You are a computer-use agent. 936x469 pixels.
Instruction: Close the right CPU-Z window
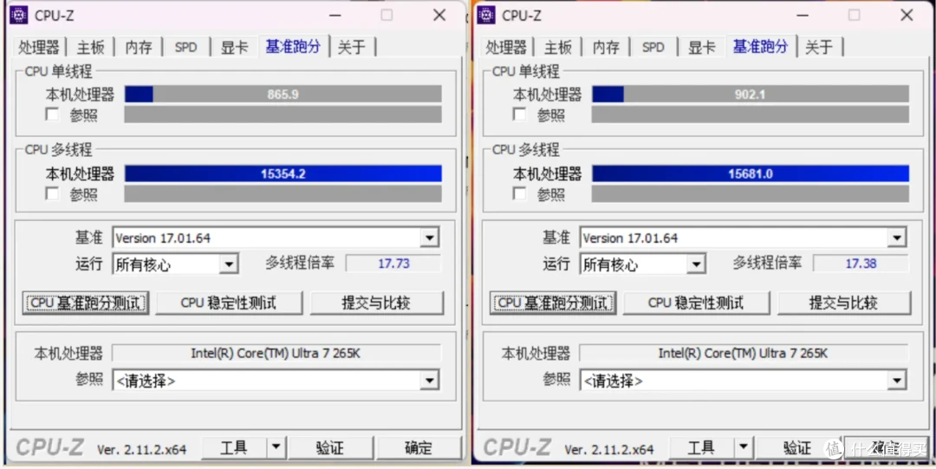907,15
